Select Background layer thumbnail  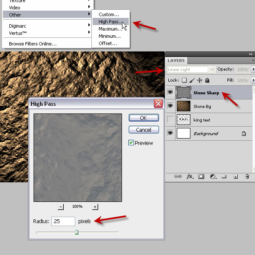(x=184, y=133)
